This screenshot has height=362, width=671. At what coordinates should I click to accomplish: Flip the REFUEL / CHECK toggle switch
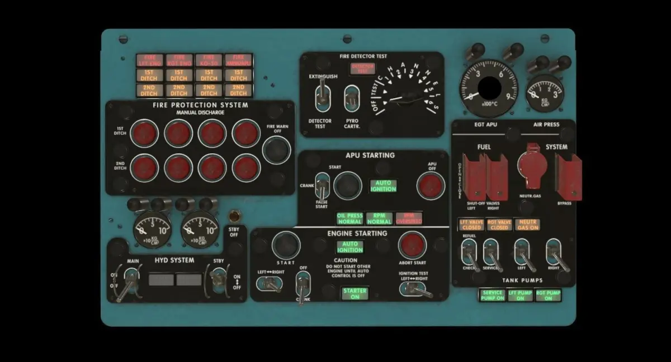click(x=469, y=253)
